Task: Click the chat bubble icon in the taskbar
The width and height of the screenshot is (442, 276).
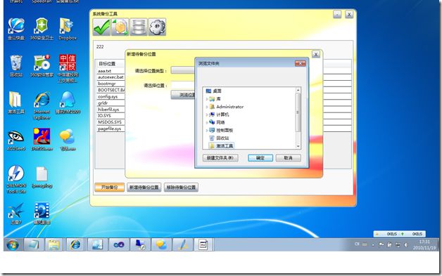Action: [161, 244]
